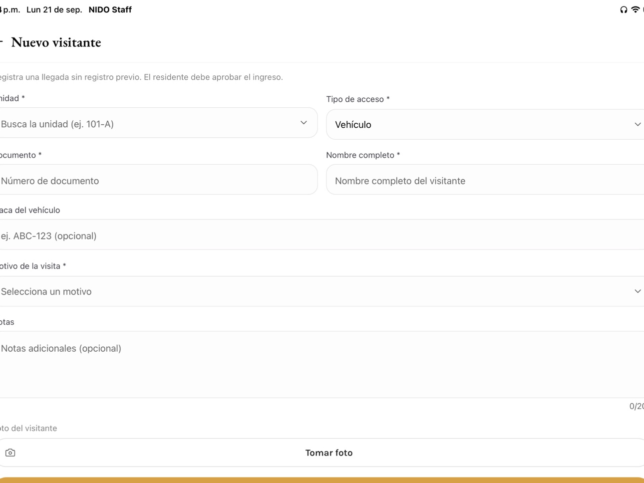The width and height of the screenshot is (644, 483).
Task: Focus the Nombre completo del visitante field
Action: (x=485, y=180)
